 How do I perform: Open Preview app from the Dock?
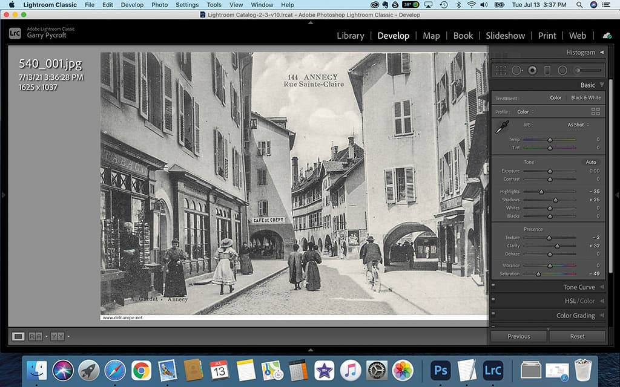[168, 371]
